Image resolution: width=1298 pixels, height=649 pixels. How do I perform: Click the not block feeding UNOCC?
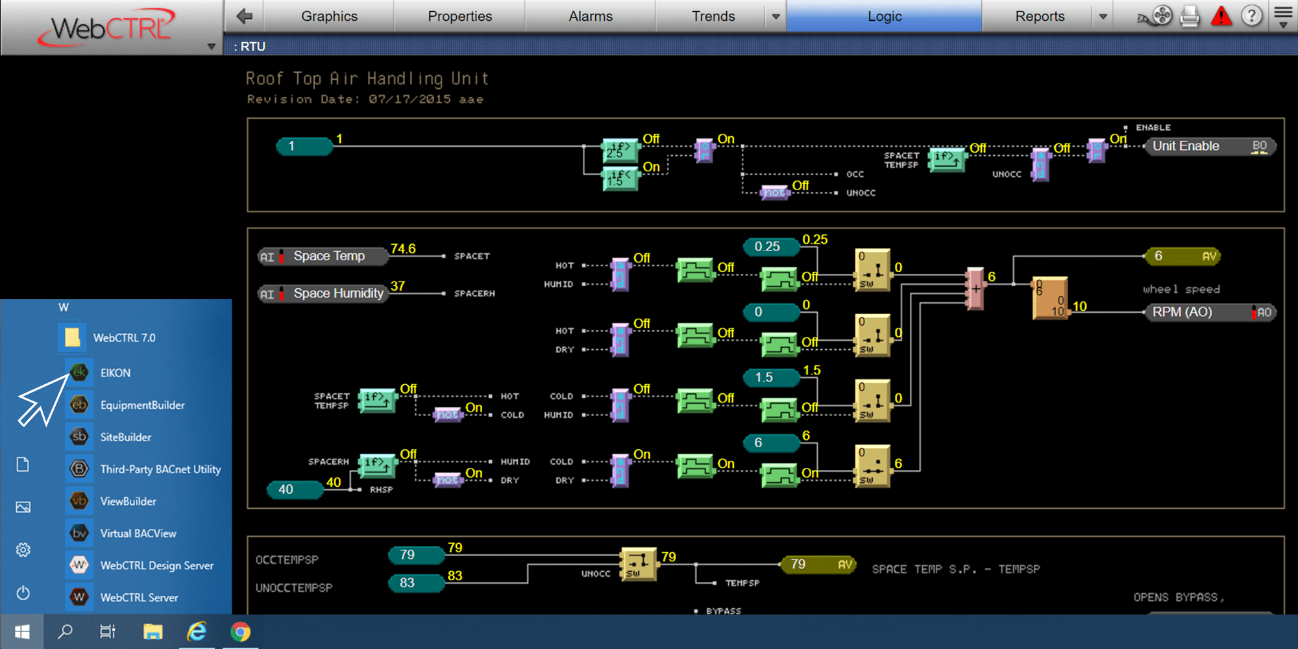774,193
